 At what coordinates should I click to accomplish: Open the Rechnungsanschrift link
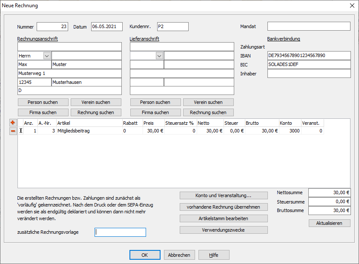coord(37,39)
